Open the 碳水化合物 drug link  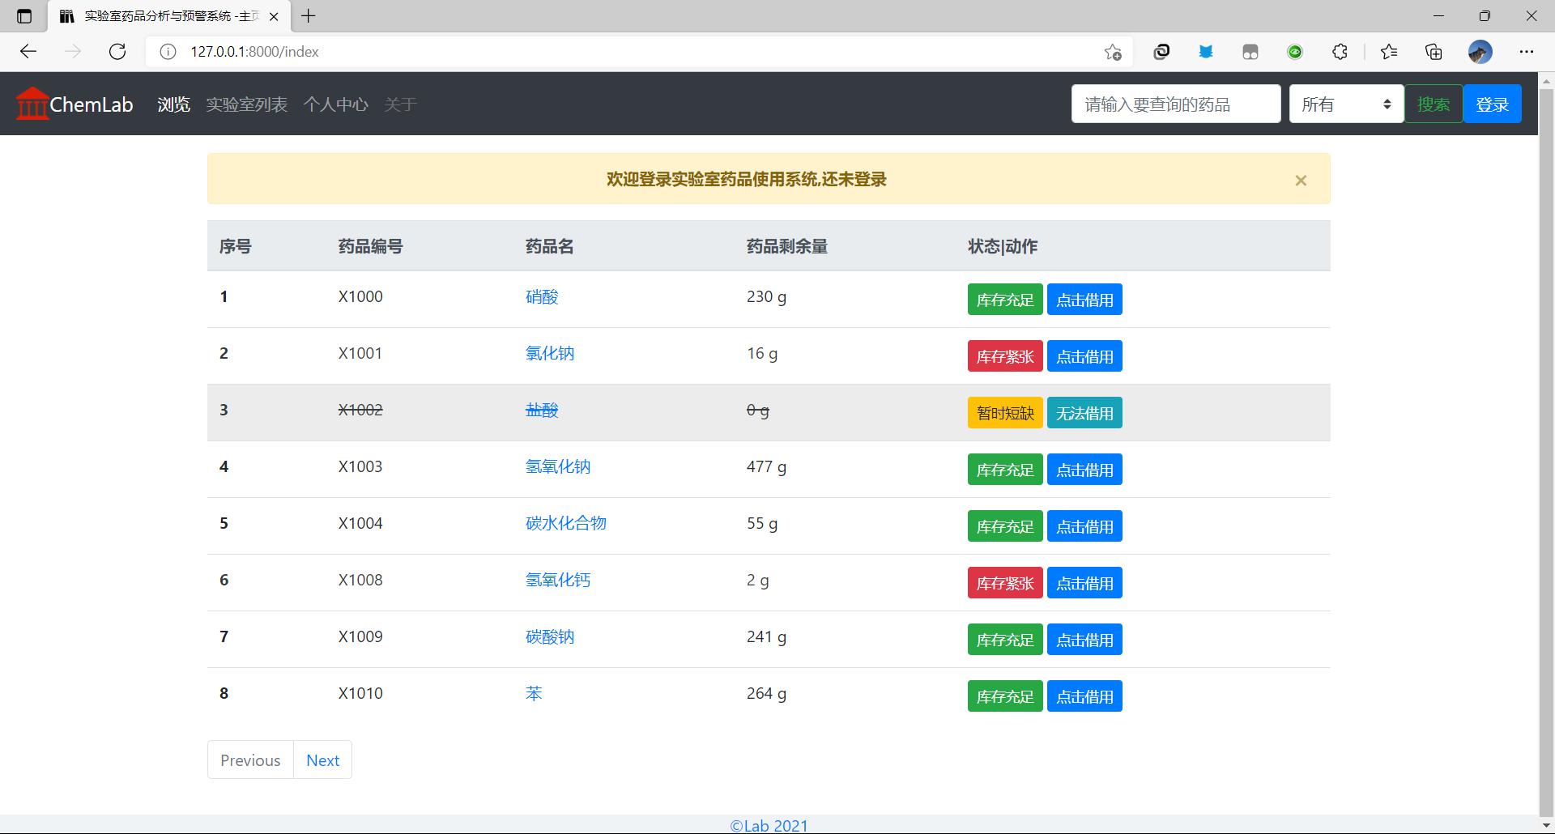coord(566,523)
